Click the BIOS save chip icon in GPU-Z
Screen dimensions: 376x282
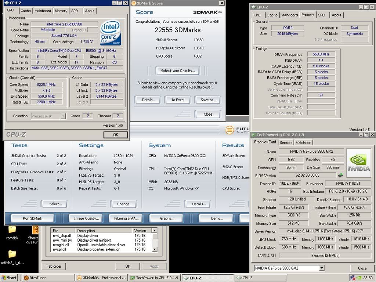tap(340, 175)
